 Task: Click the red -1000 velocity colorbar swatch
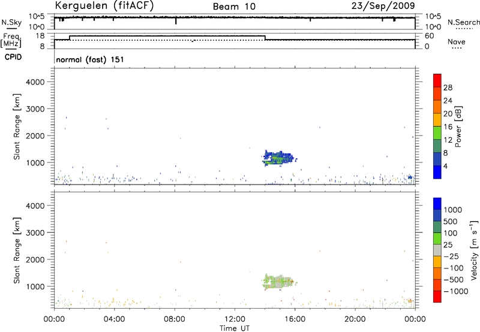pyautogui.click(x=437, y=297)
